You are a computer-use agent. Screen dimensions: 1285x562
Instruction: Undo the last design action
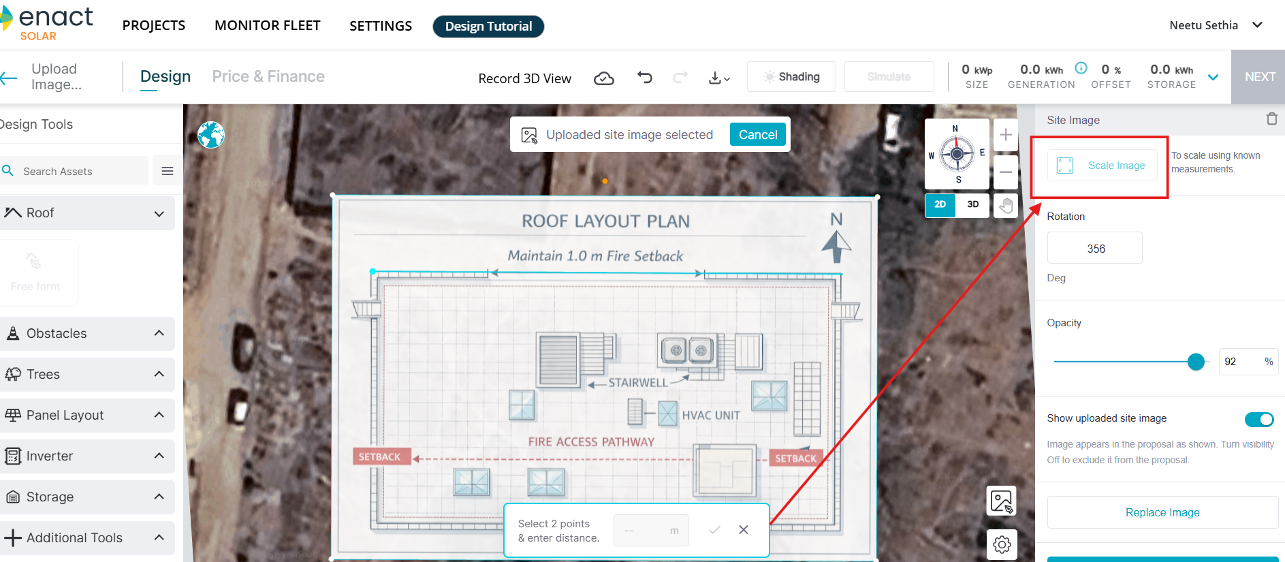[x=644, y=78]
